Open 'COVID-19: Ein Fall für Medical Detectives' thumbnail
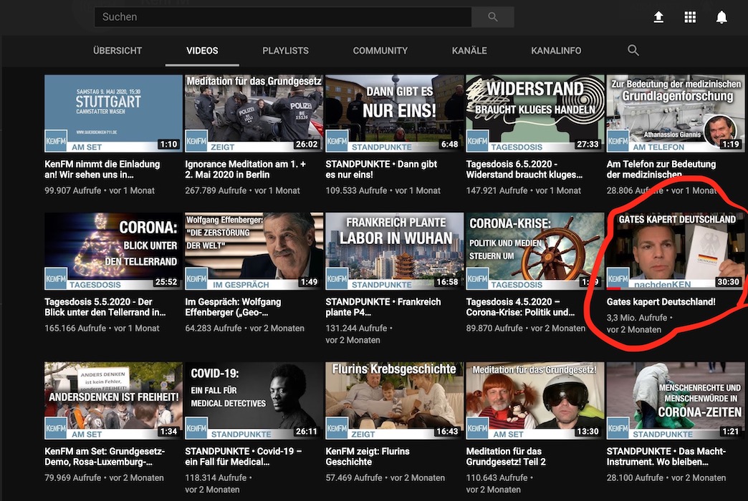 (254, 399)
